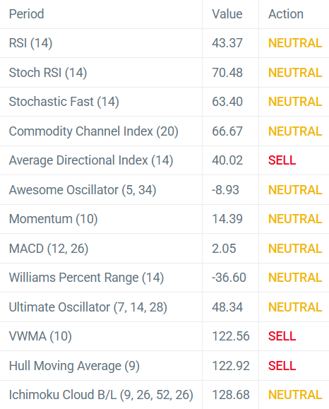Click Ichimoku Cloud B/L indicator name
329x409 pixels.
point(101,395)
